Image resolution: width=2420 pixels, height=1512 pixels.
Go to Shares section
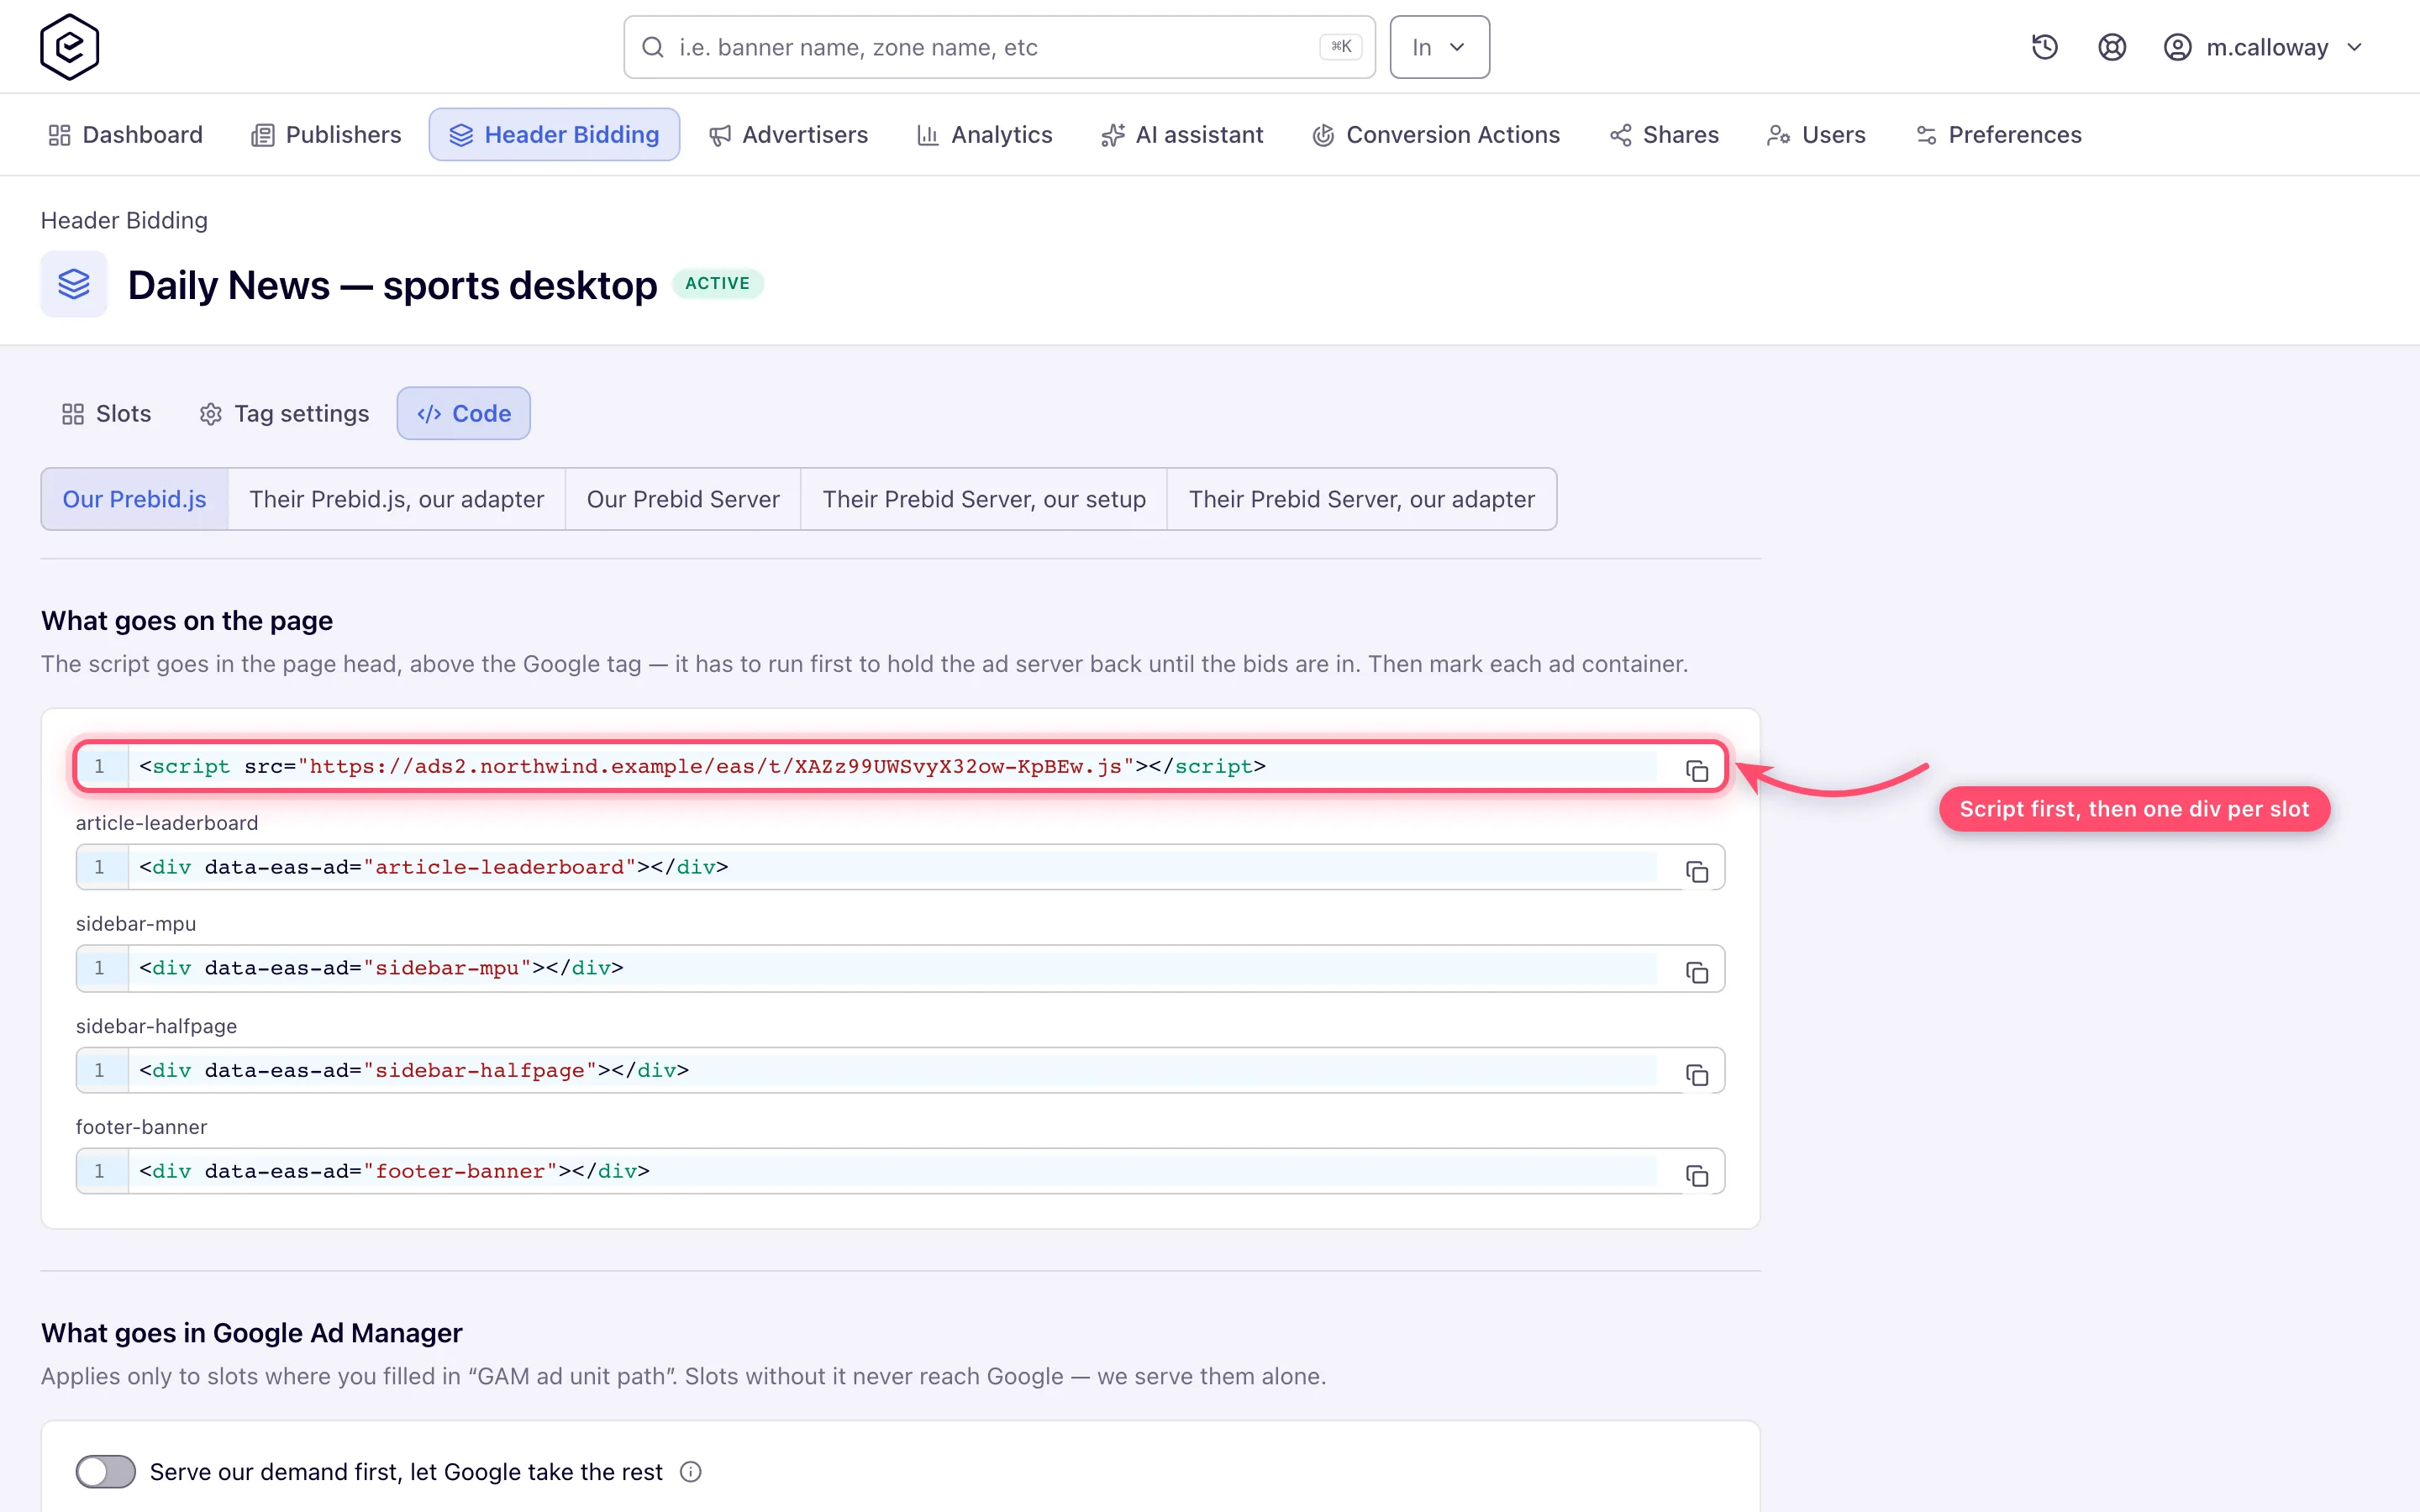click(x=1663, y=134)
